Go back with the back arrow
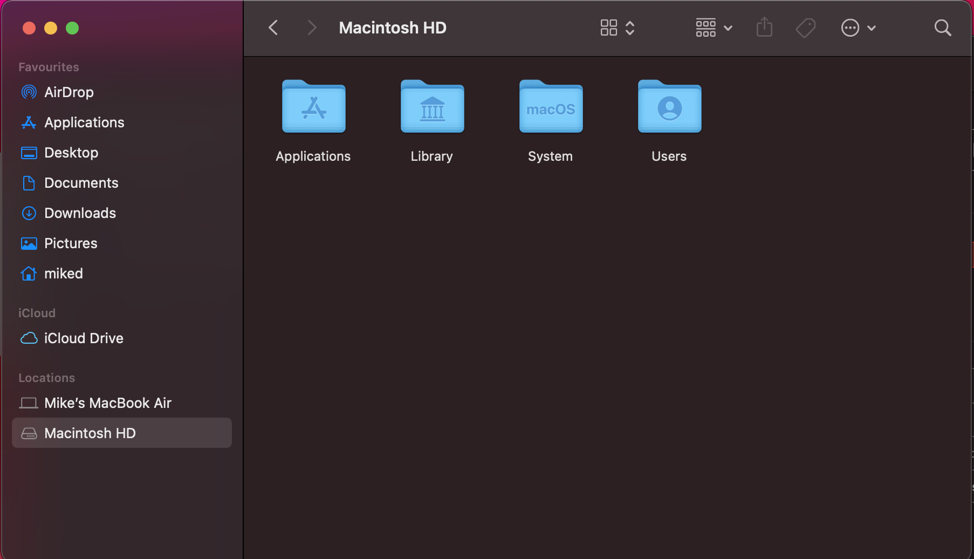Image resolution: width=974 pixels, height=559 pixels. [x=273, y=28]
